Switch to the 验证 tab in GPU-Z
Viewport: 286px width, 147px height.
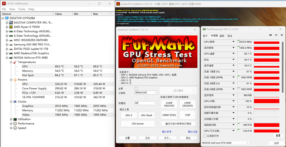[230, 36]
